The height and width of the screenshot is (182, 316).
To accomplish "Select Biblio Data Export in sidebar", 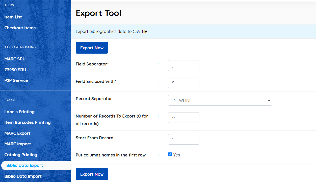I will 24,165.
